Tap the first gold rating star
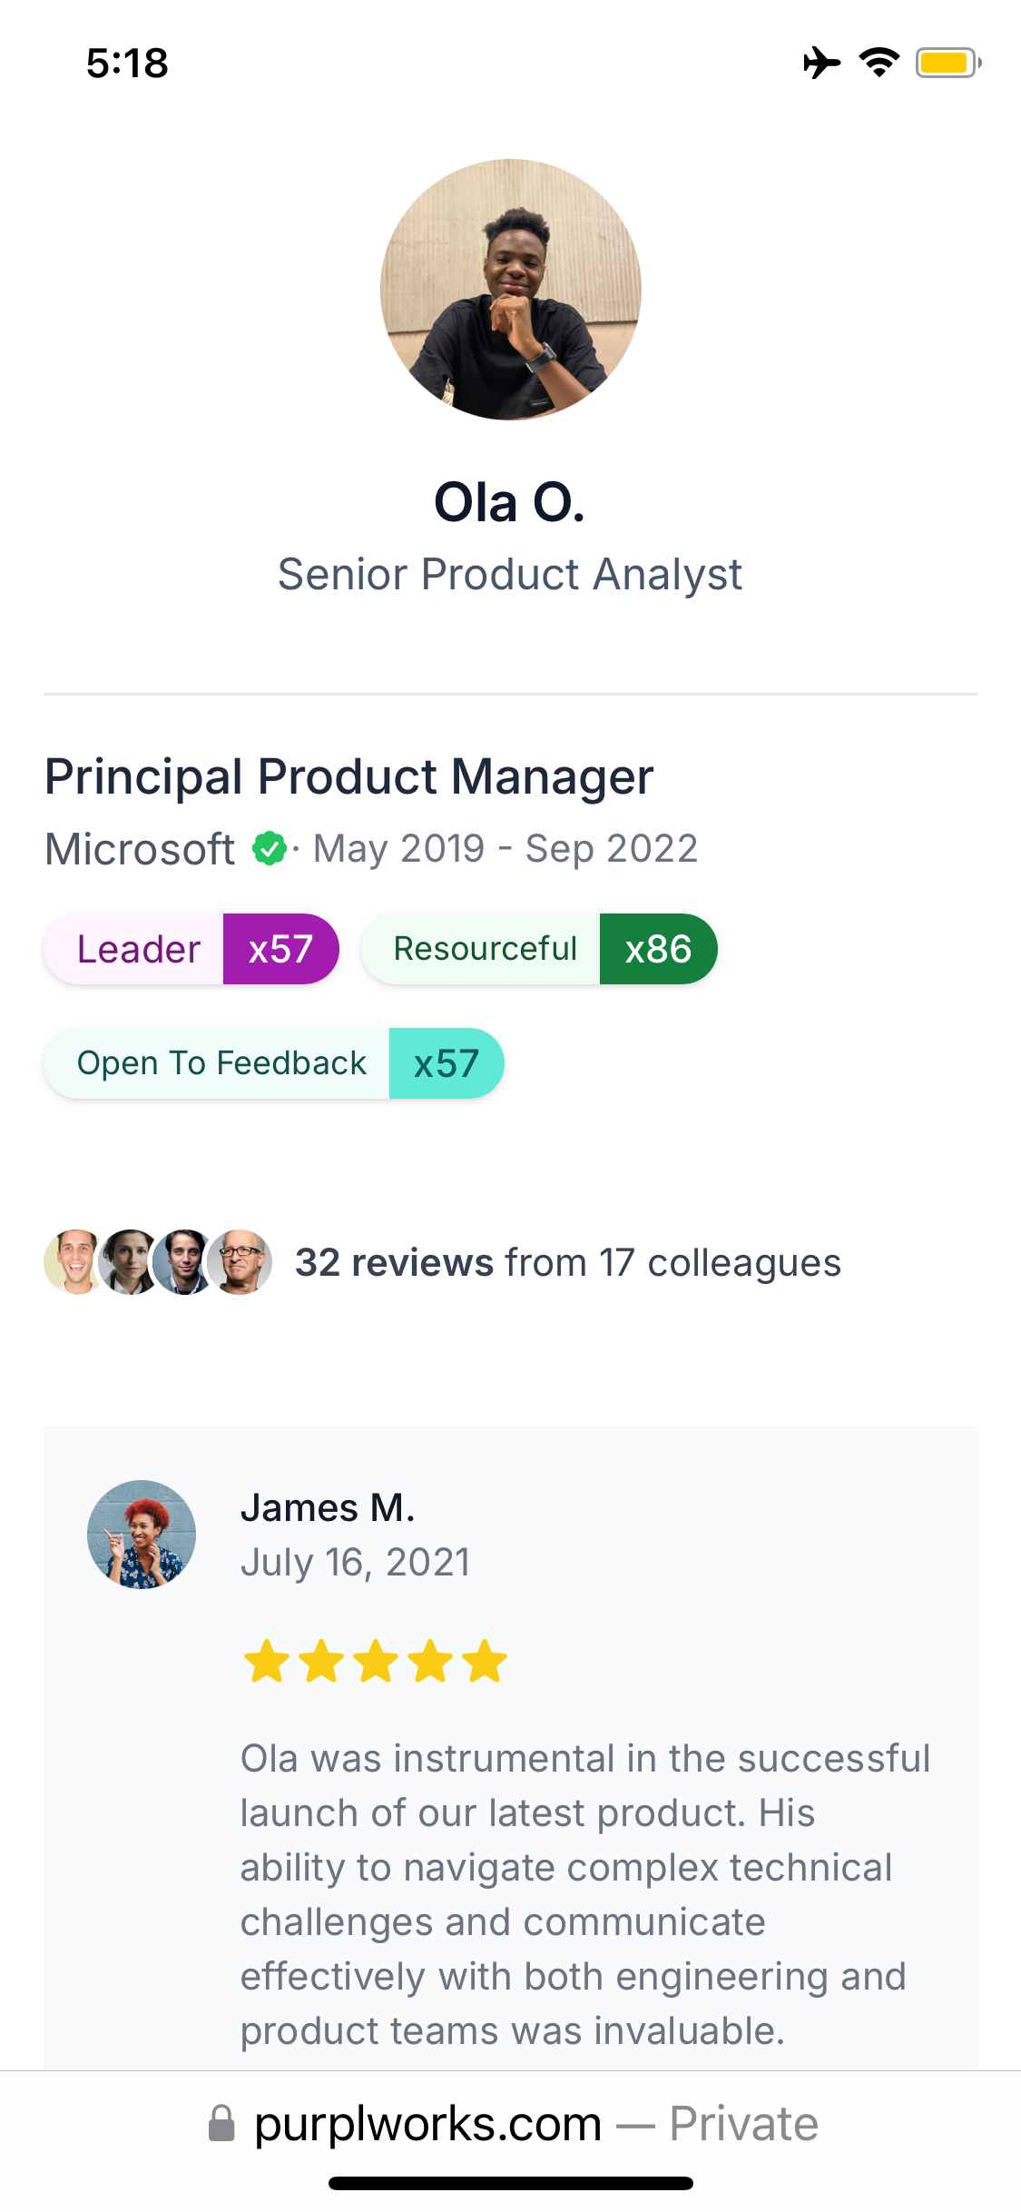Screen dimensions: 1021x2212 [267, 1661]
